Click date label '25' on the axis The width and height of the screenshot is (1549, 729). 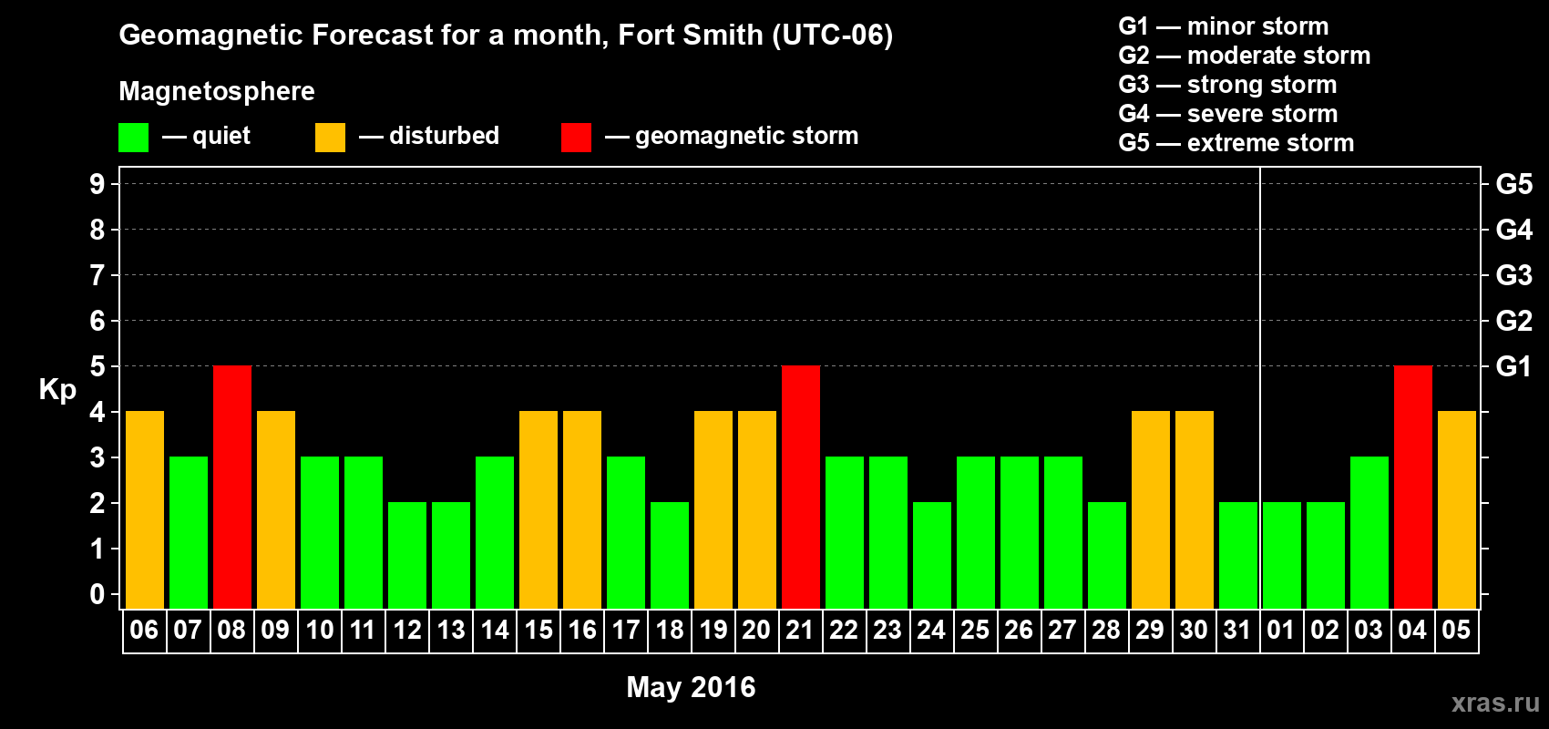coord(975,631)
